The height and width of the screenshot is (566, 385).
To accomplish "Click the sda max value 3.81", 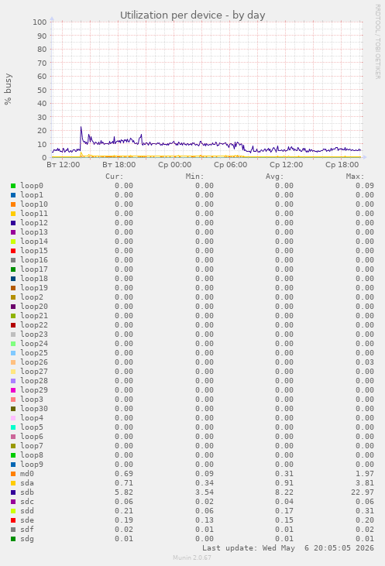I will click(365, 483).
